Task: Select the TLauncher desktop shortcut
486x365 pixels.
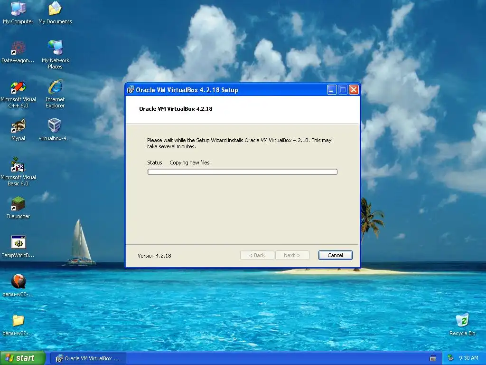Action: tap(18, 208)
